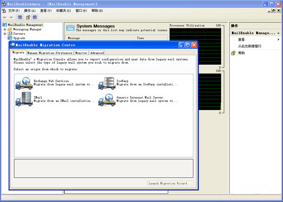Switch to Manage Migration Strategies tab
Image resolution: width=283 pixels, height=202 pixels.
point(50,53)
